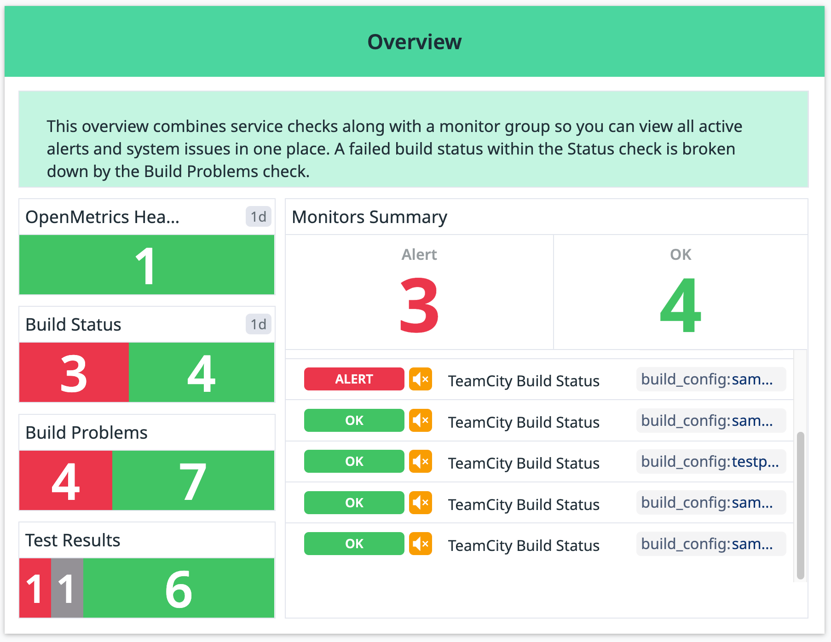This screenshot has height=642, width=831.
Task: Click the green segment showing 7 in Build Problems
Action: click(x=193, y=481)
